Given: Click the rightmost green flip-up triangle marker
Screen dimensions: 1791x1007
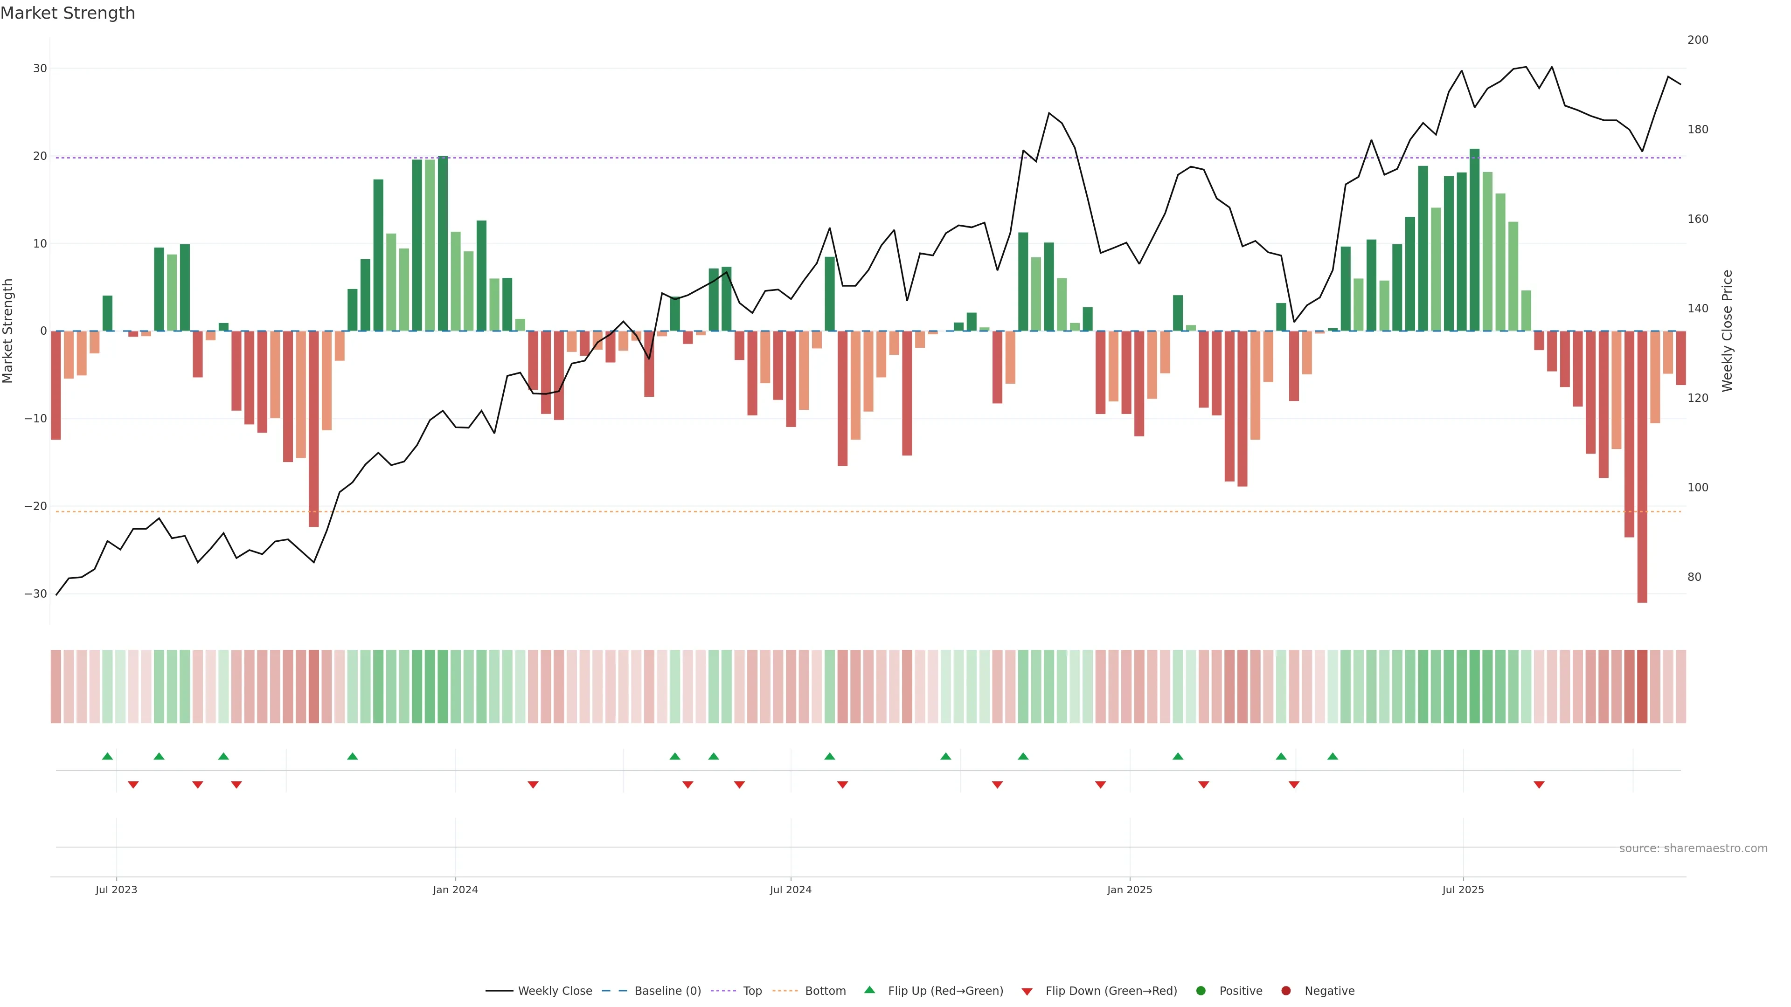Looking at the screenshot, I should (x=1332, y=756).
